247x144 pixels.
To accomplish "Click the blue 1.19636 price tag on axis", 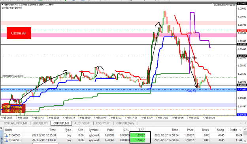I will pos(242,115).
